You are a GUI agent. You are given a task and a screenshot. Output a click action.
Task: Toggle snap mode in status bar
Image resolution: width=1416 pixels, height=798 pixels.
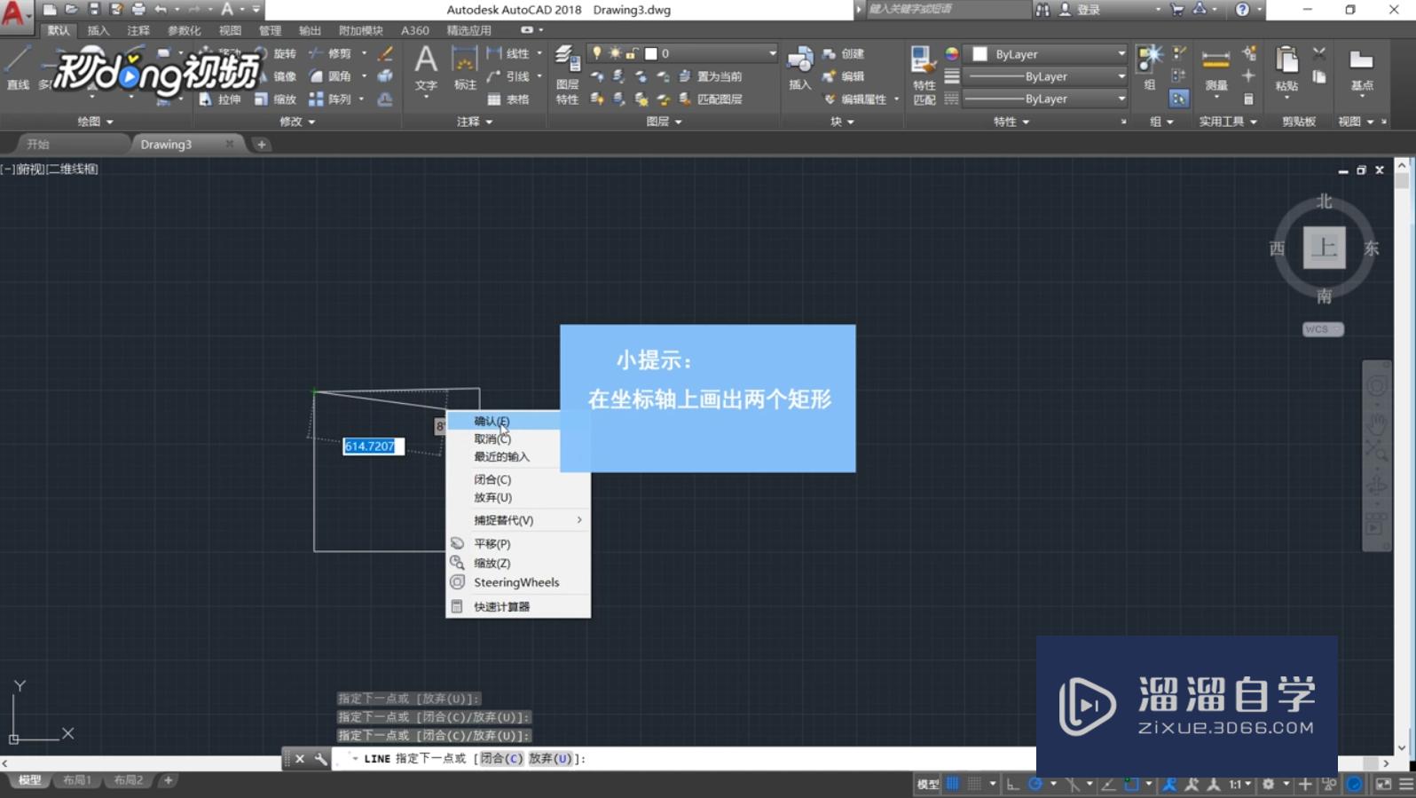tap(974, 784)
